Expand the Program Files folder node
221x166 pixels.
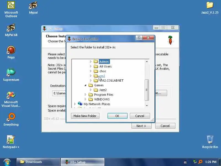click(85, 94)
